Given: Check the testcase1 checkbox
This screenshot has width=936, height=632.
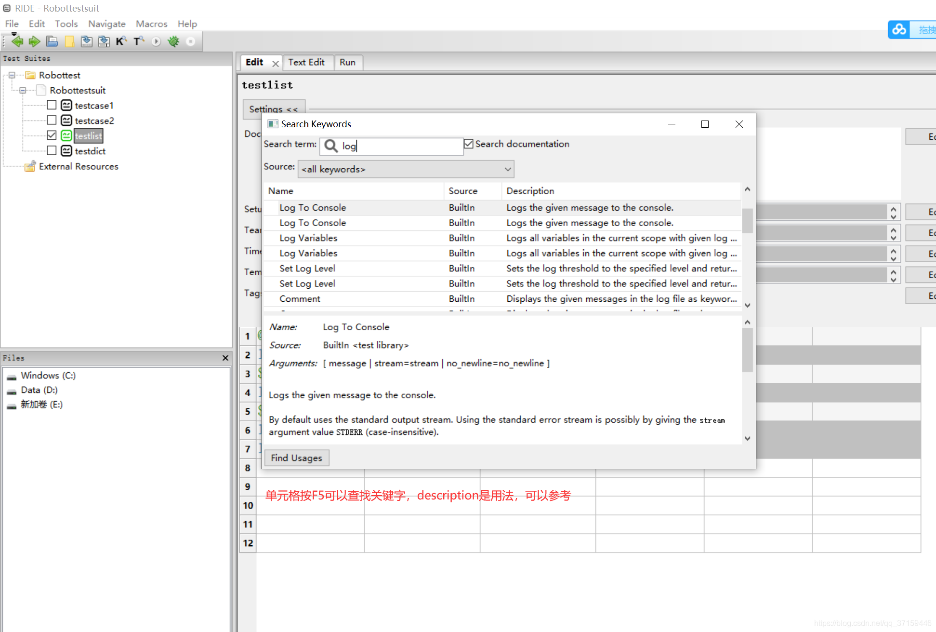Looking at the screenshot, I should pos(52,105).
